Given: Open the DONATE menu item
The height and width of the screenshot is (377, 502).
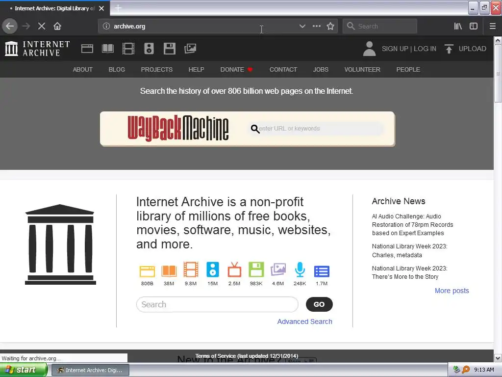Looking at the screenshot, I should pos(236,70).
